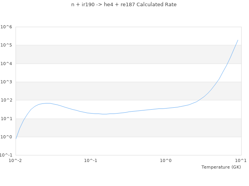Click the 10^0 label on the x-axis

[166, 160]
